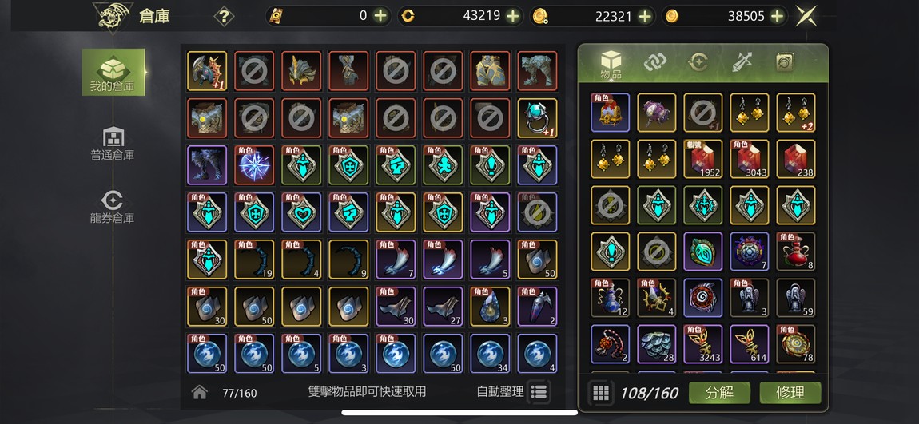Open the grid view icon beside 108/160

[601, 393]
